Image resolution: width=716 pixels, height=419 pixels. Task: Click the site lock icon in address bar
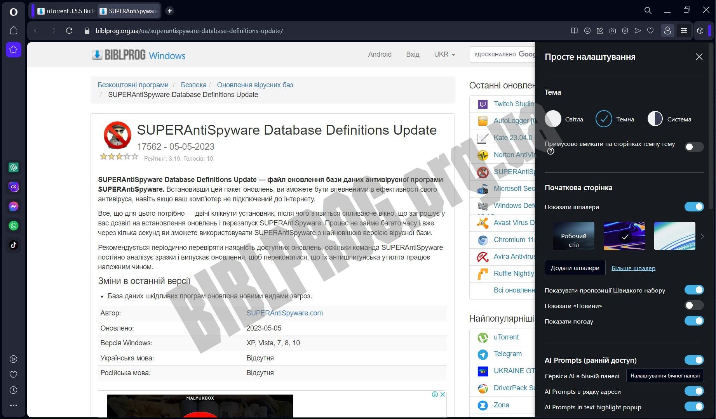coord(87,31)
